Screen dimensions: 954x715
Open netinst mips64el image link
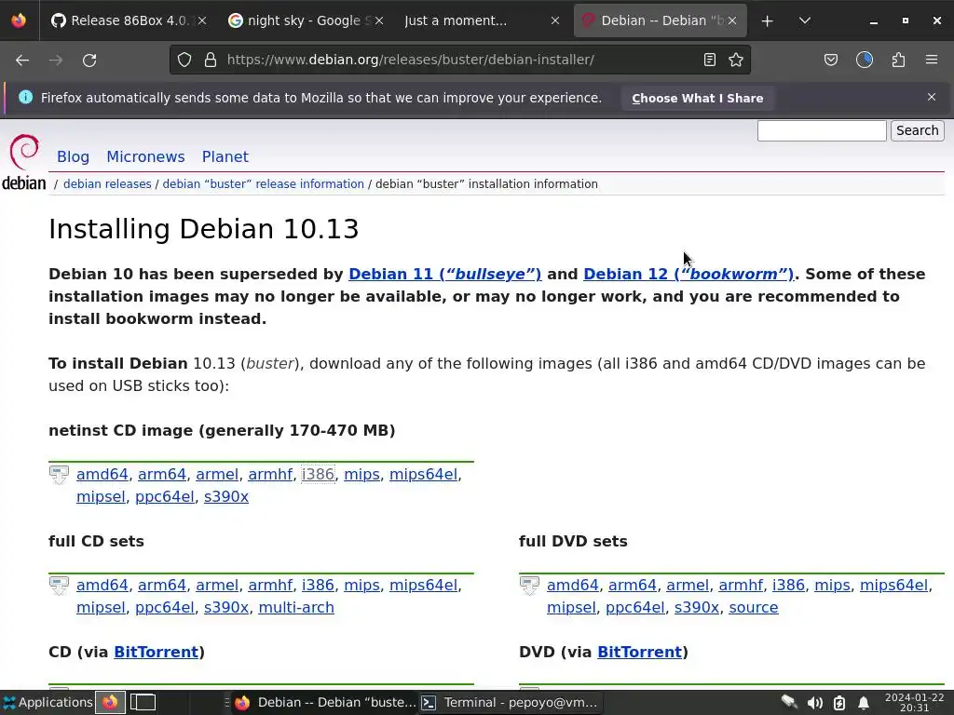[423, 474]
